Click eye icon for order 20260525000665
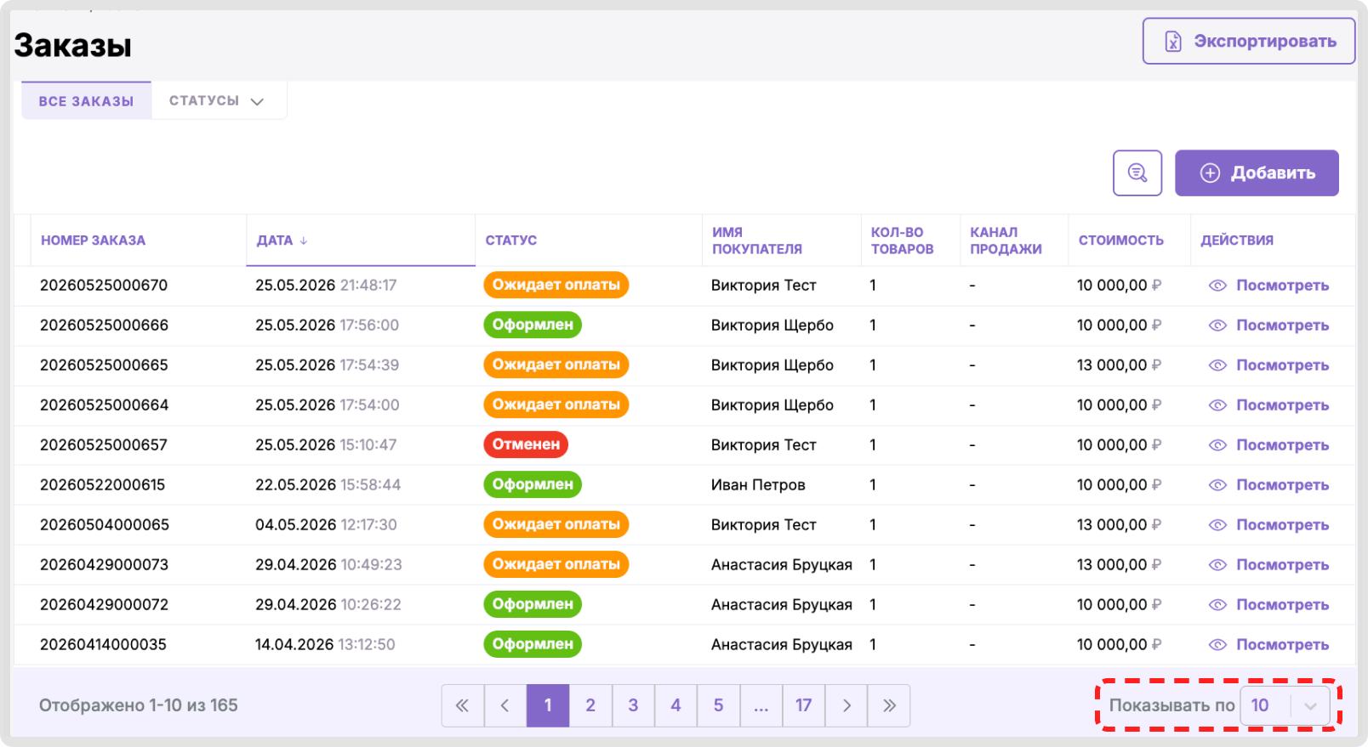Image resolution: width=1368 pixels, height=747 pixels. [x=1217, y=365]
